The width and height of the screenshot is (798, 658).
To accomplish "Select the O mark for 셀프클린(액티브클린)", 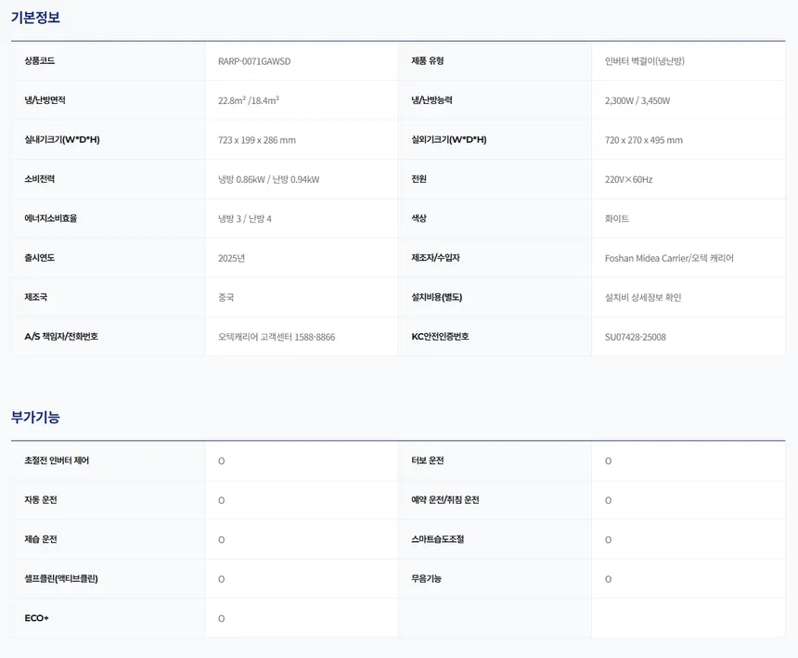I will coord(222,579).
